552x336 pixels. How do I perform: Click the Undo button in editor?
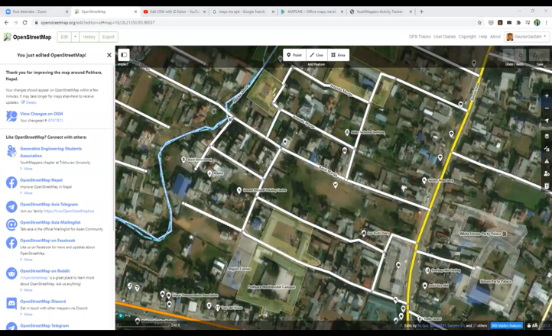tap(508, 55)
